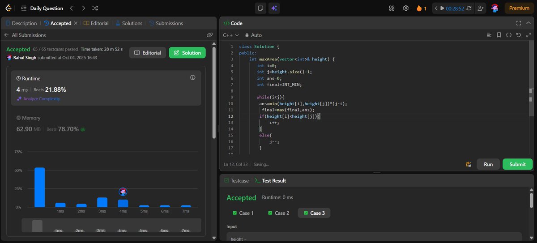Select the Code panel tab
Screen dimensions: 537x243
pos(233,23)
